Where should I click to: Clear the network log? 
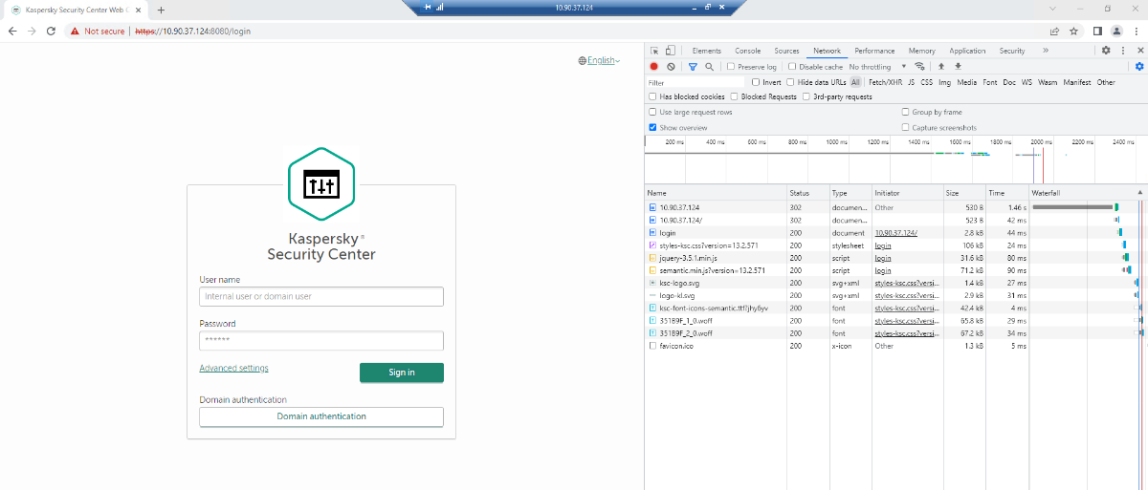[671, 67]
